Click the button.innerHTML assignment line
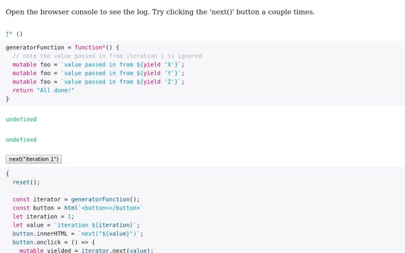 click(78, 233)
